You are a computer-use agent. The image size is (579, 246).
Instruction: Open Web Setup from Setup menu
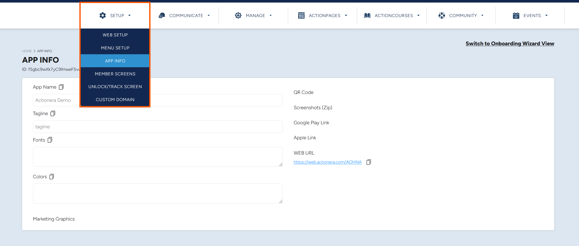[x=115, y=35]
